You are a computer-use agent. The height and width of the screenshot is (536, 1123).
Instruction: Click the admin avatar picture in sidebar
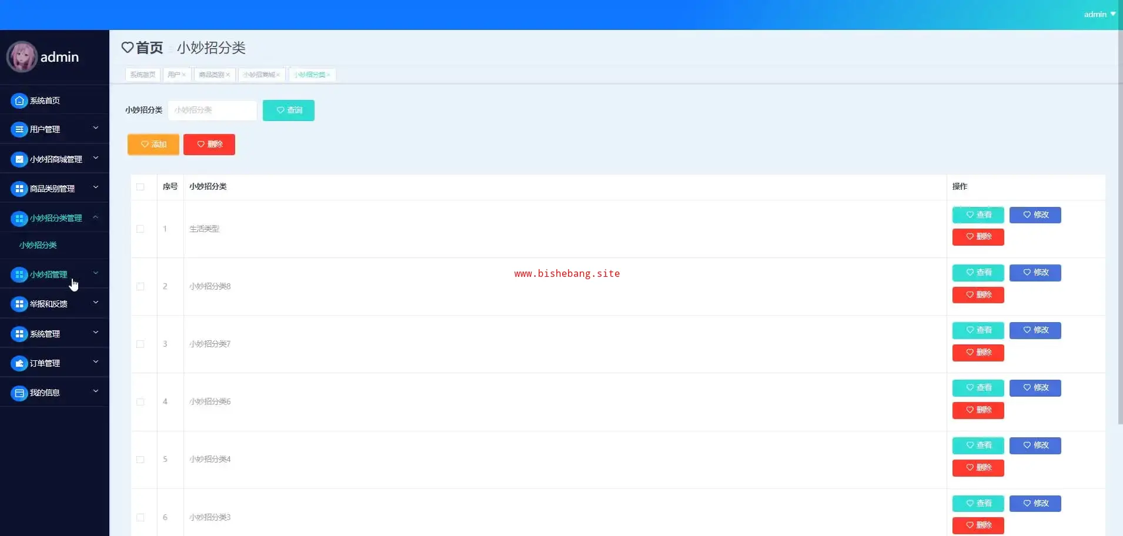coord(22,57)
